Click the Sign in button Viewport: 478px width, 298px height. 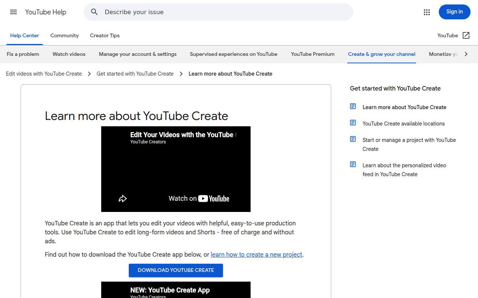[454, 12]
